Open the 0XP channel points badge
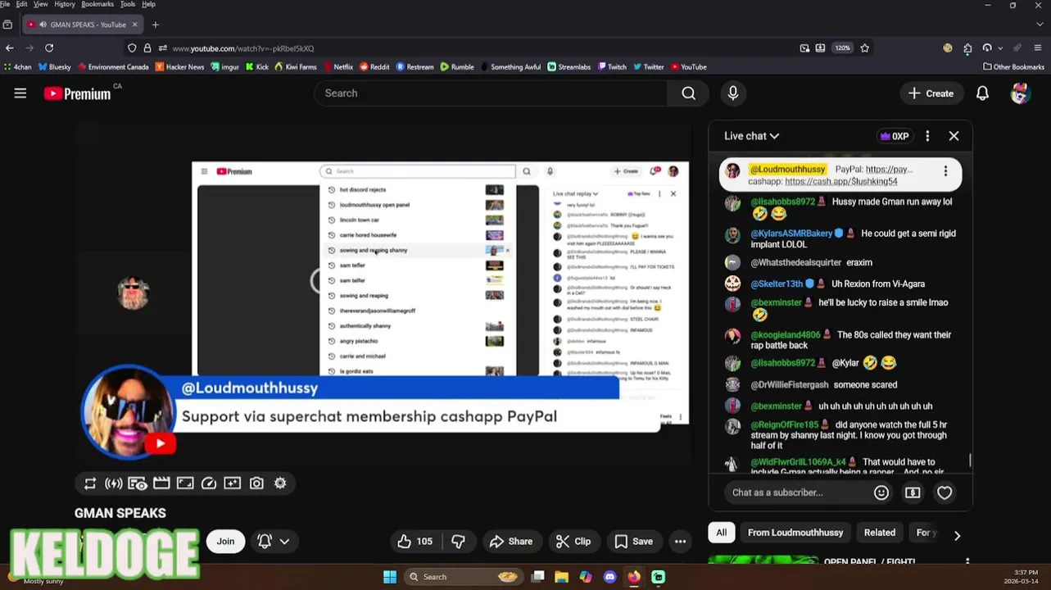1051x590 pixels. tap(895, 137)
